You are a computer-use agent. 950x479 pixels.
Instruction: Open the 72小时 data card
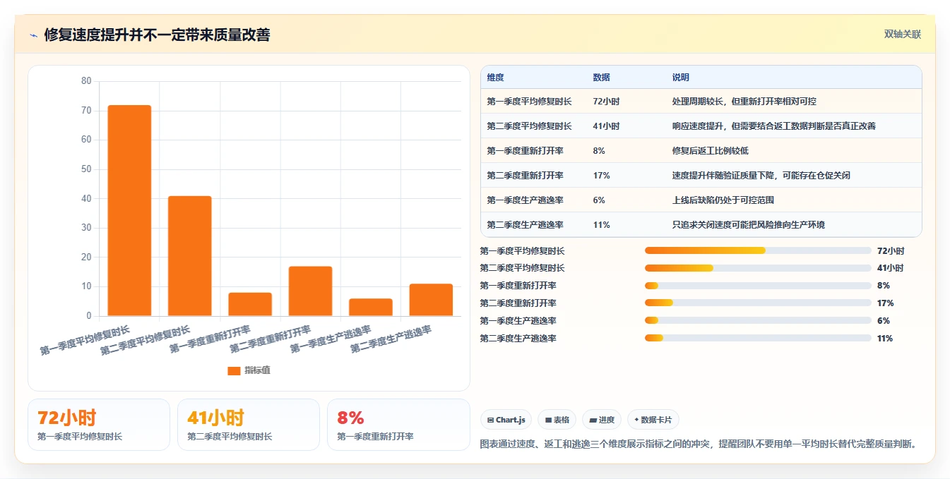[x=99, y=425]
